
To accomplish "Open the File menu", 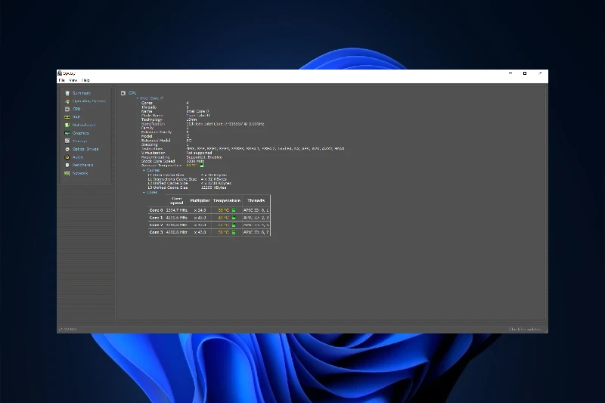I will [x=62, y=80].
